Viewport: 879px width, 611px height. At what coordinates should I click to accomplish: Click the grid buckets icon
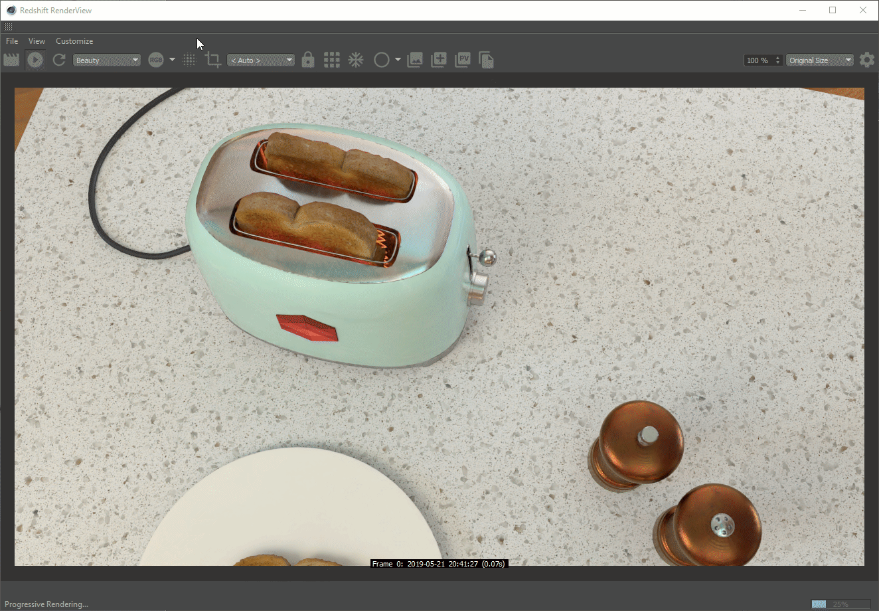[x=332, y=60]
